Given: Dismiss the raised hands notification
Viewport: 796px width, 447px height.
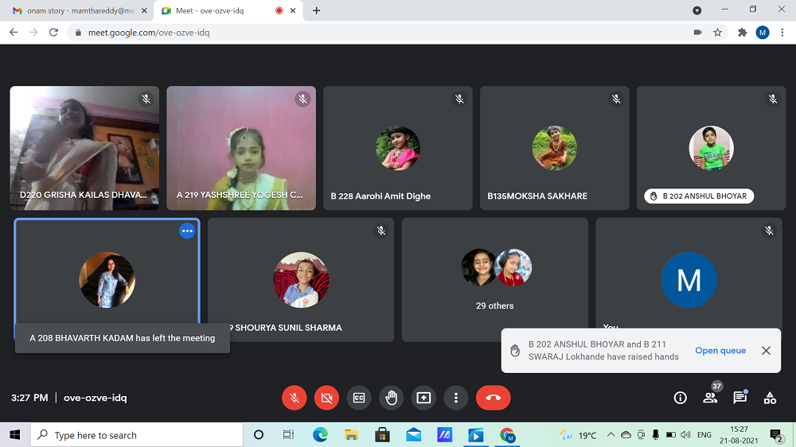Looking at the screenshot, I should (x=766, y=351).
